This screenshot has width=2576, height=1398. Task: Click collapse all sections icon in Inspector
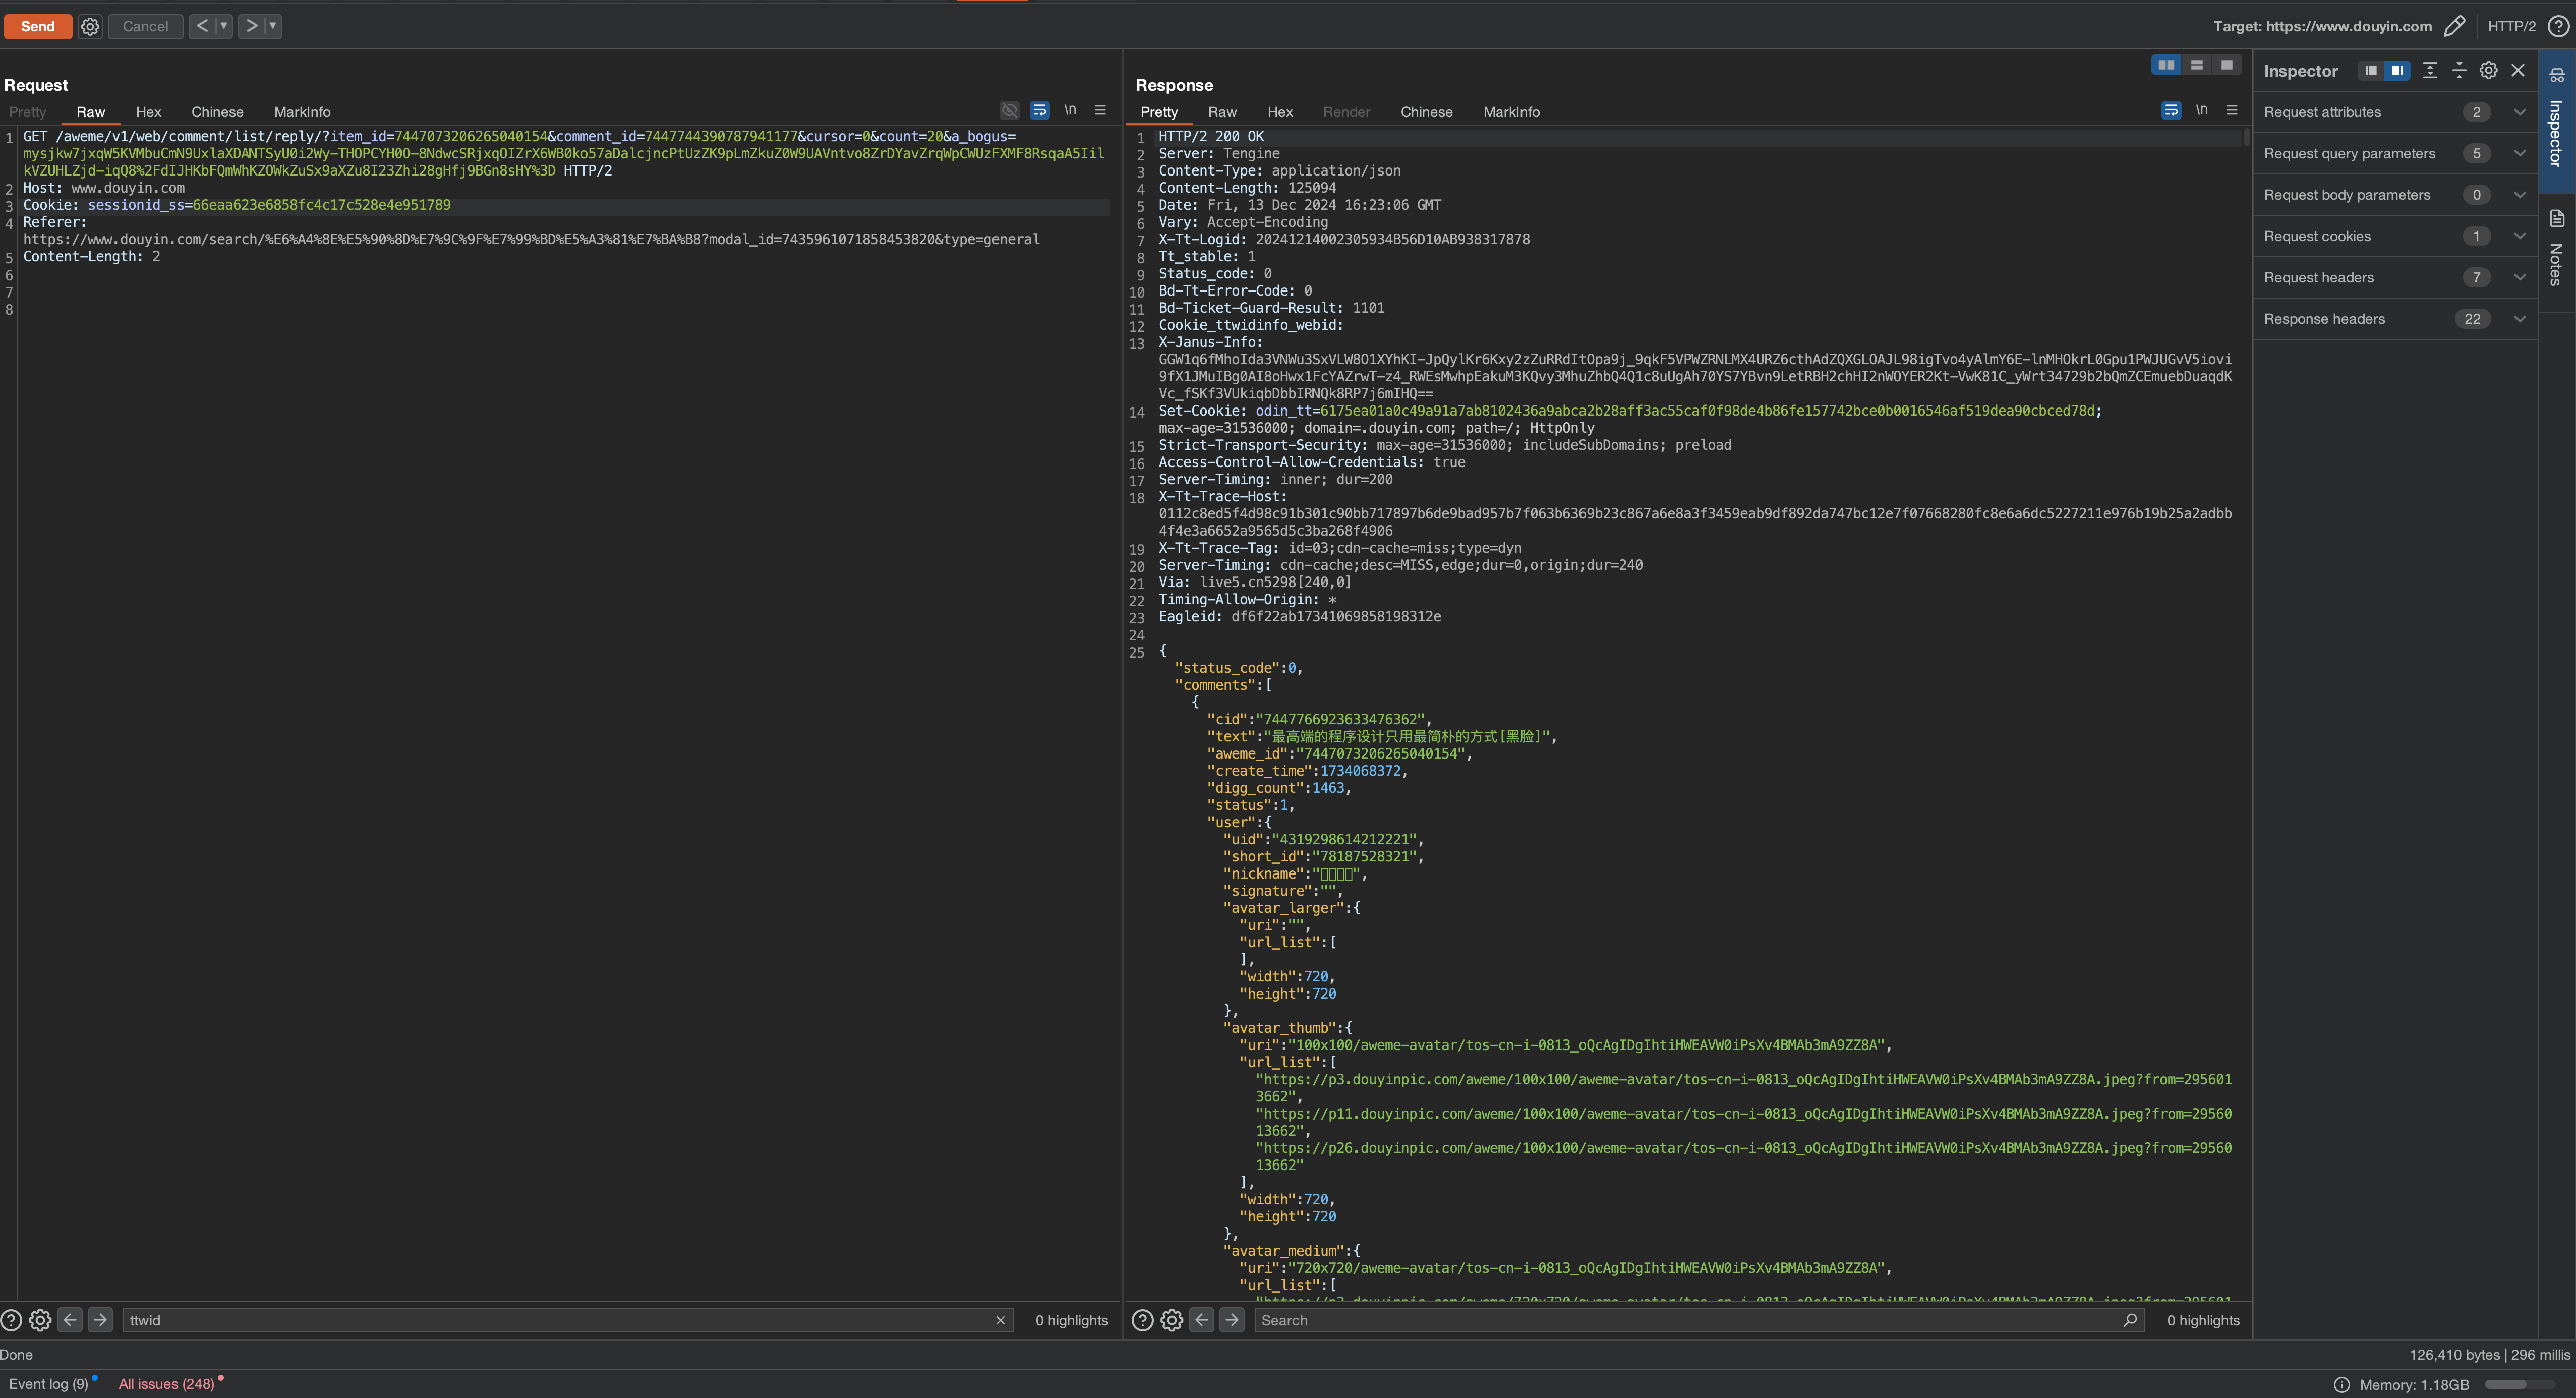coord(2459,70)
